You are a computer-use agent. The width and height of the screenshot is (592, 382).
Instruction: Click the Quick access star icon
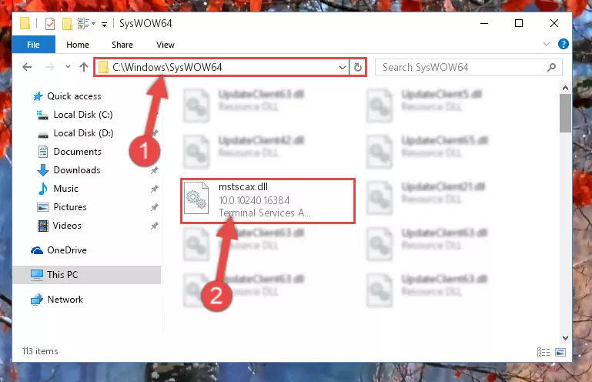[x=38, y=96]
